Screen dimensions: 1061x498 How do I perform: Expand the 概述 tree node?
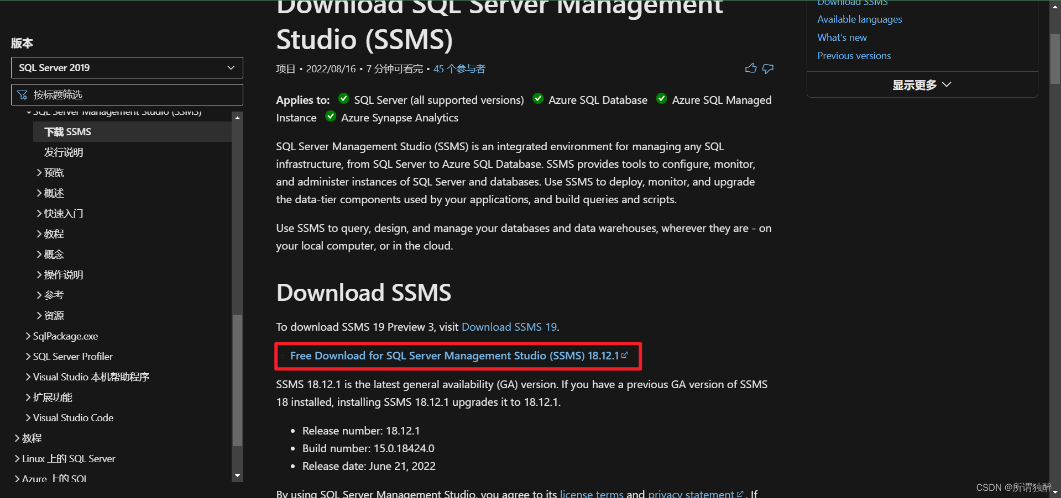[39, 193]
